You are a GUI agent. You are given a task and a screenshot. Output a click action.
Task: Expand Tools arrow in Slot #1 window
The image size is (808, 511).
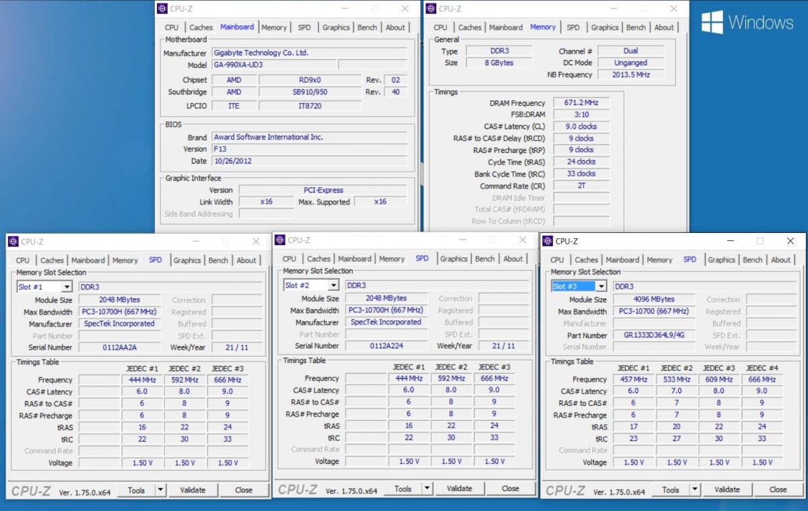point(160,490)
